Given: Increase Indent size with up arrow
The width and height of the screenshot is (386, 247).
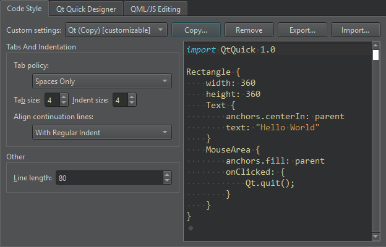Looking at the screenshot, I should 132,97.
